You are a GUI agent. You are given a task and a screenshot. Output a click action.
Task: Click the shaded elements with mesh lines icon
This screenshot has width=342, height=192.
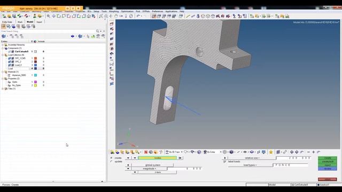click(x=231, y=152)
